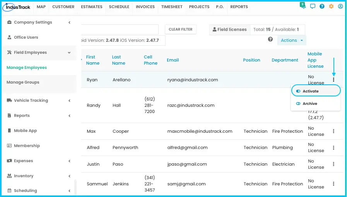This screenshot has height=197, width=347.
Task: Click the Plumbing department cell
Action: pyautogui.click(x=282, y=147)
